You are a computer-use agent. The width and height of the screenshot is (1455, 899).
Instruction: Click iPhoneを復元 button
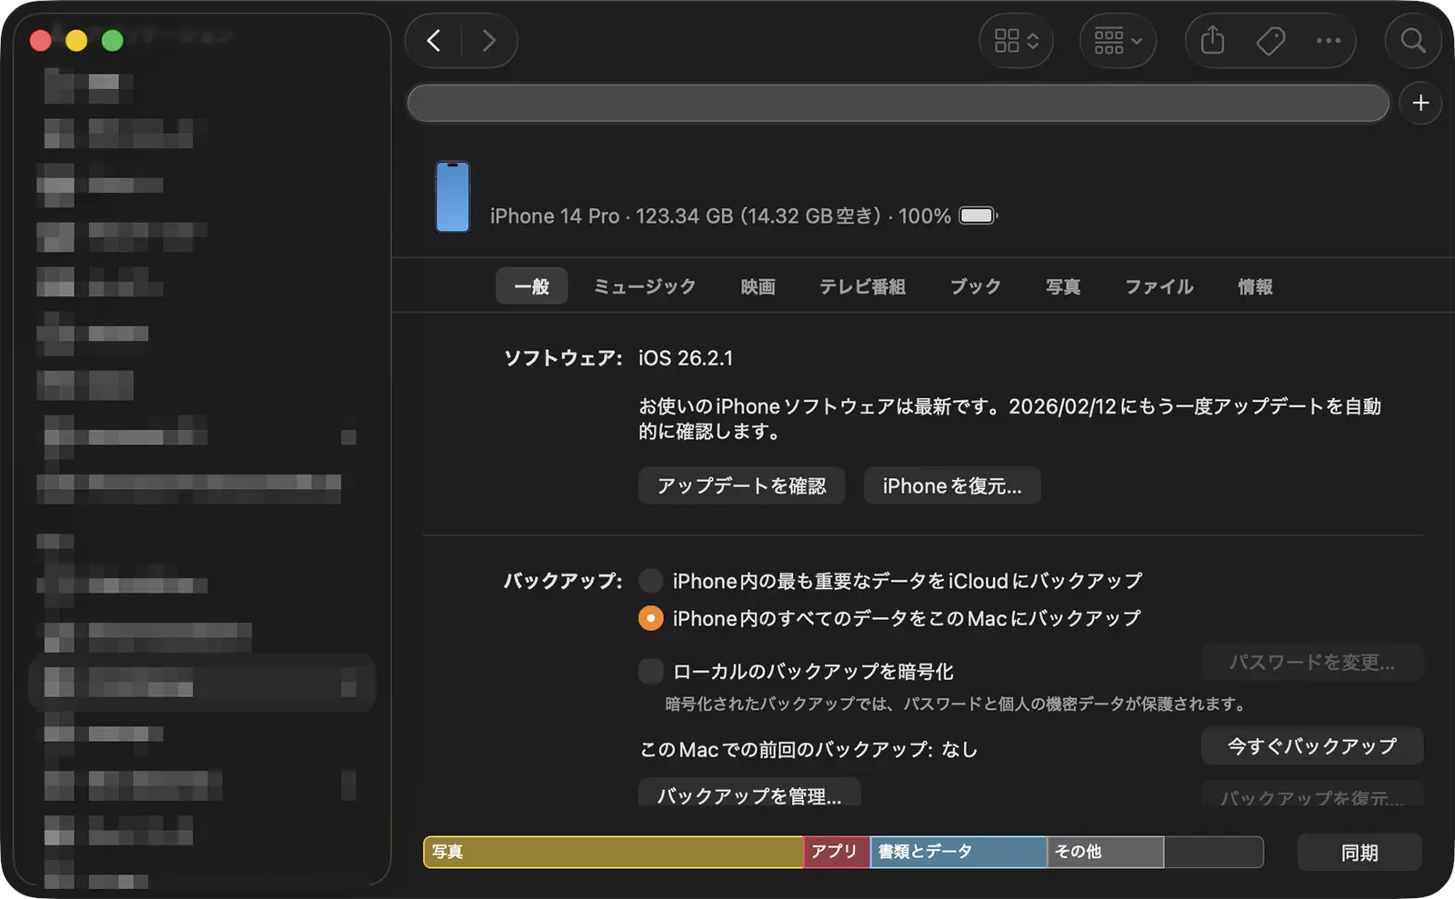pos(951,485)
